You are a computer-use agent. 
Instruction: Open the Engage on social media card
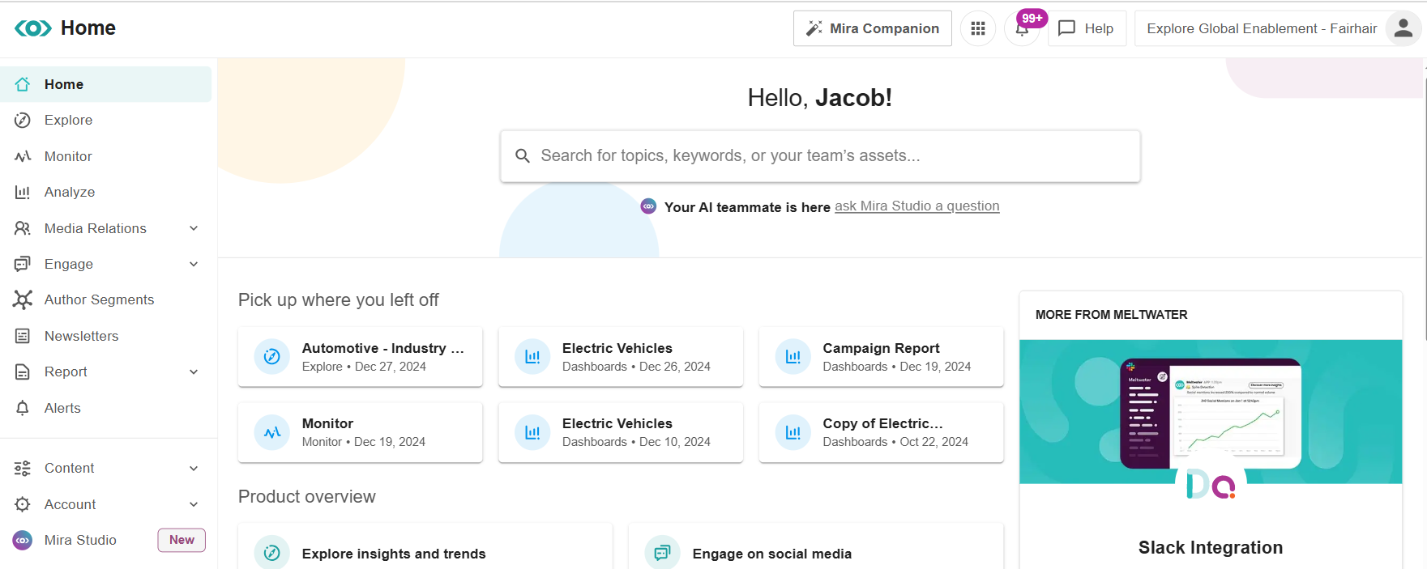click(816, 547)
